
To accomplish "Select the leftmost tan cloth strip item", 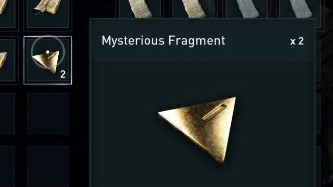I will click(x=140, y=9).
